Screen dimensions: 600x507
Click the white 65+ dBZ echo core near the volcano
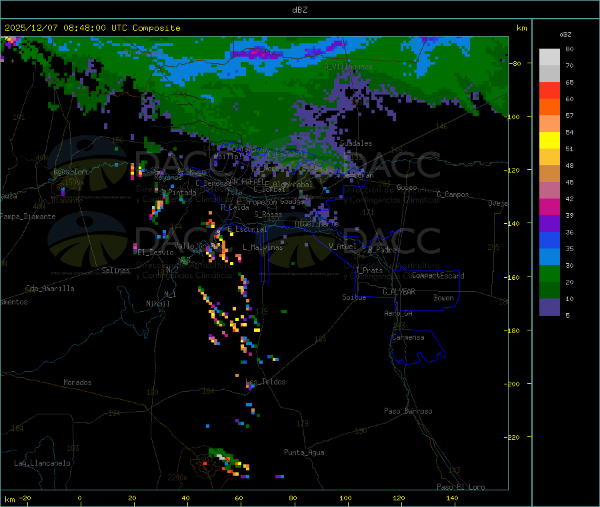221,456
